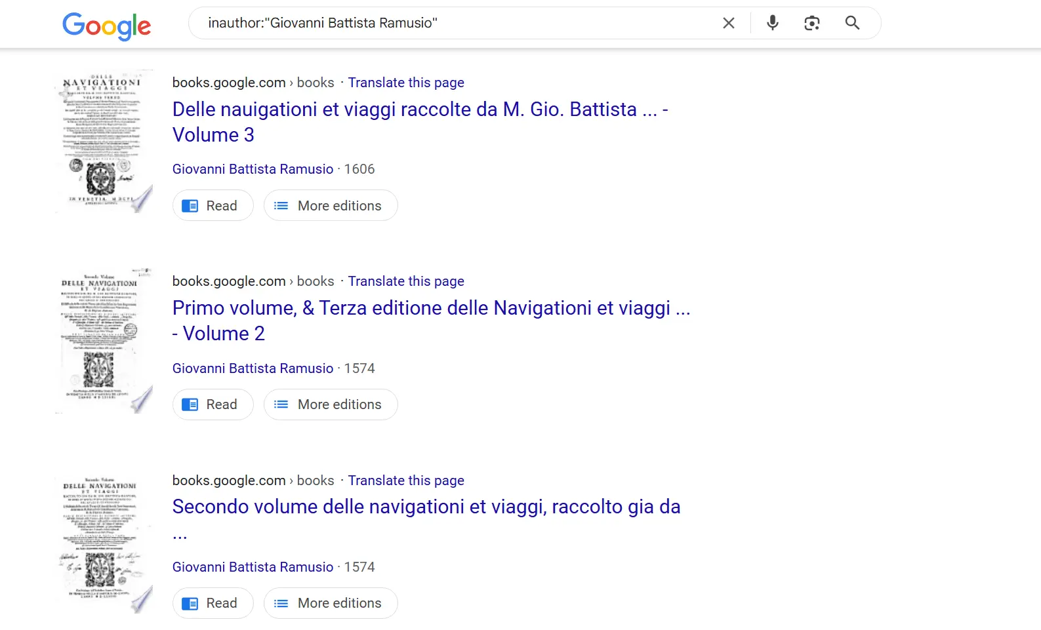The image size is (1041, 630).
Task: Open Primo volume, & Terza editione result
Action: pyautogui.click(x=431, y=321)
